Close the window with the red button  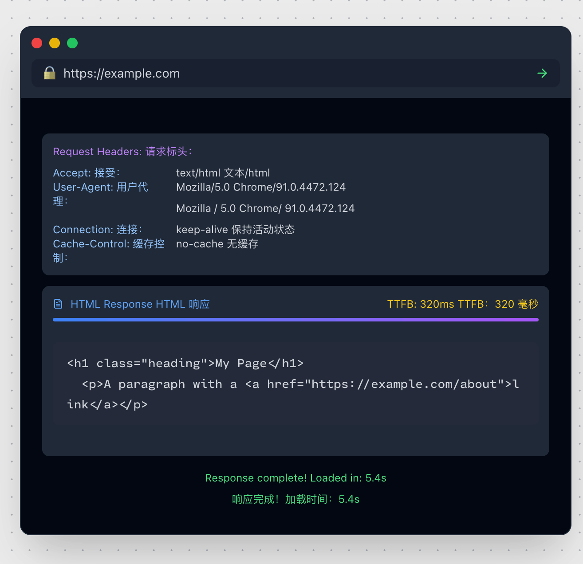tap(37, 43)
